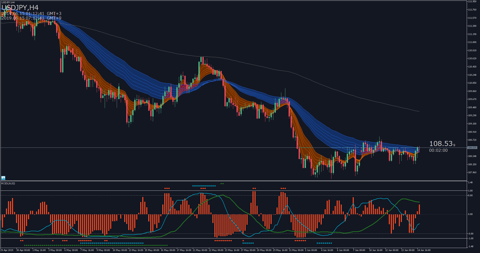Click the 109.290 price axis label
This screenshot has height=253, width=480.
[472, 115]
